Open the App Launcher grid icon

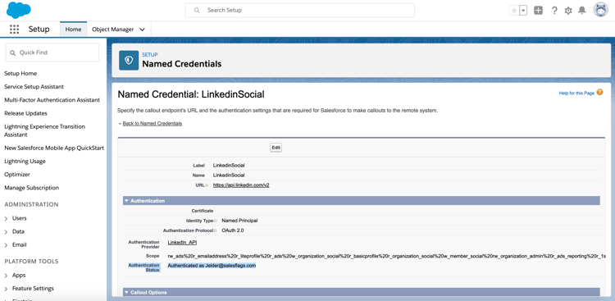click(14, 29)
